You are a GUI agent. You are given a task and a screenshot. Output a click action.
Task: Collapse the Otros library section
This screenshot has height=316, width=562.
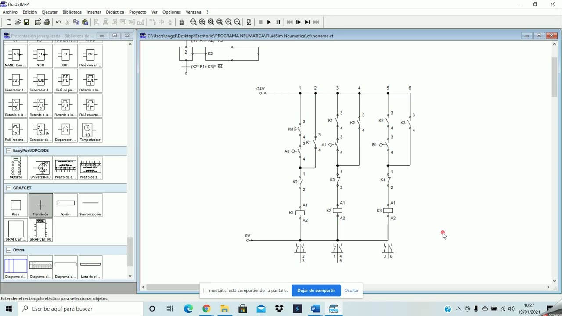pyautogui.click(x=8, y=250)
